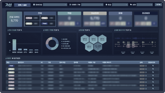The width and height of the screenshot is (165, 93).
Task: Select the 장애 card header
Action: tap(120, 13)
